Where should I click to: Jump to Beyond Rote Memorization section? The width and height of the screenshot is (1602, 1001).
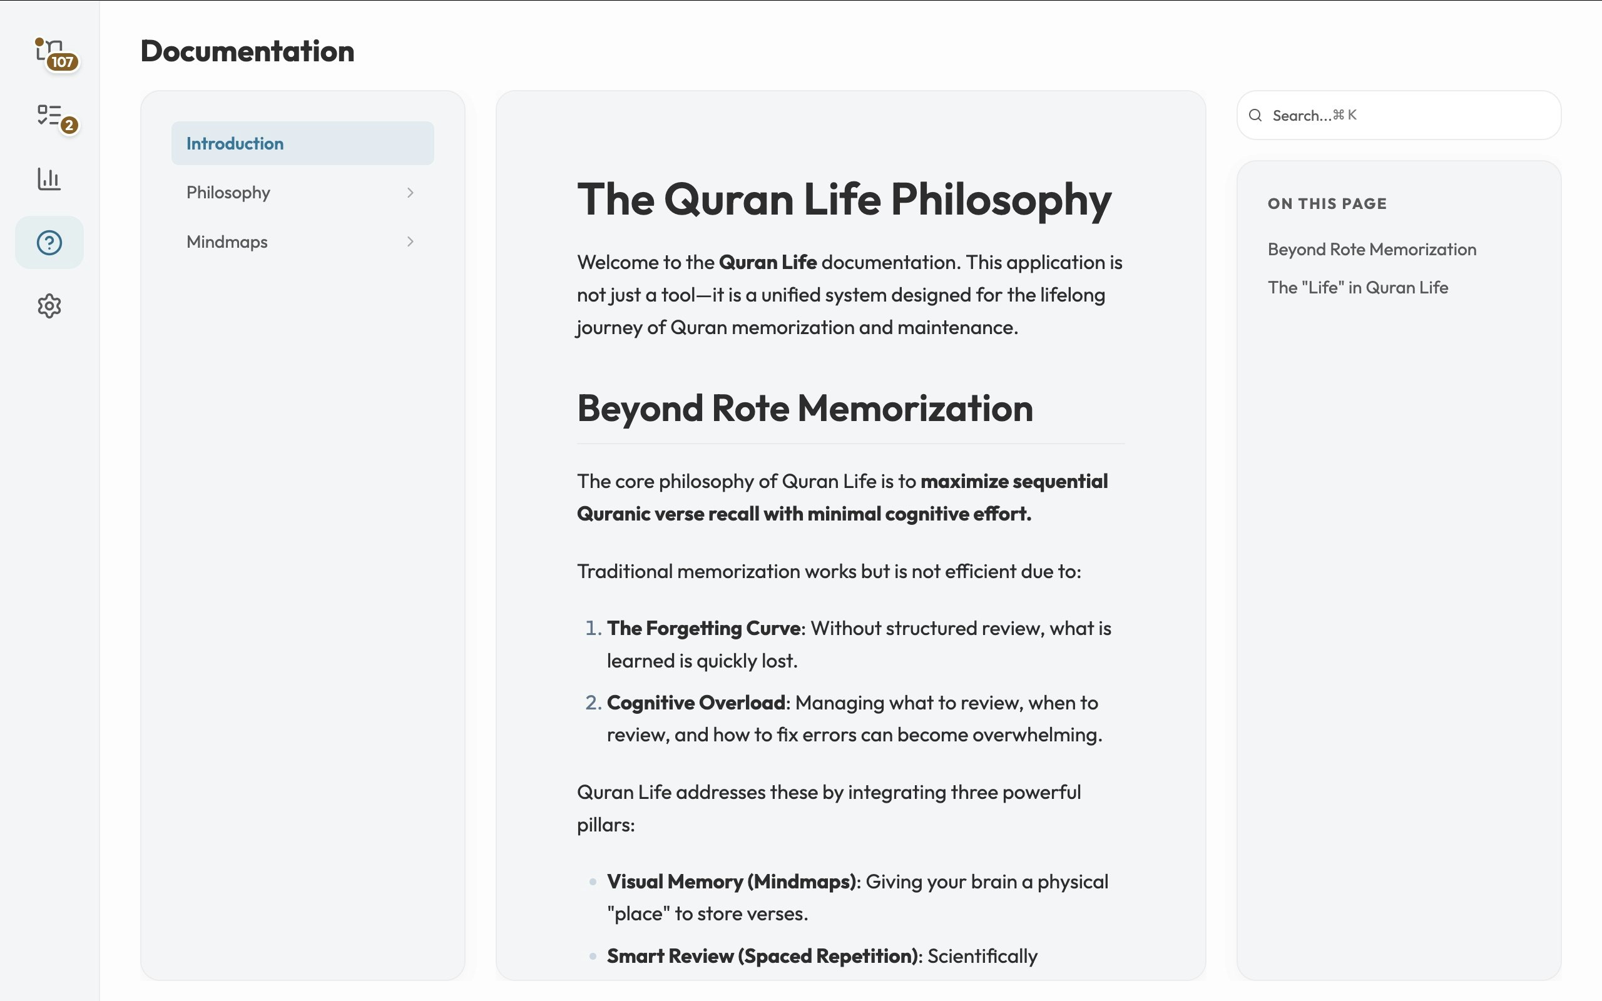(1372, 250)
